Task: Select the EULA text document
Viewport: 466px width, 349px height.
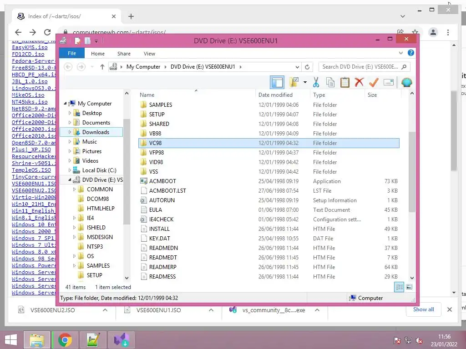Action: 269,210
